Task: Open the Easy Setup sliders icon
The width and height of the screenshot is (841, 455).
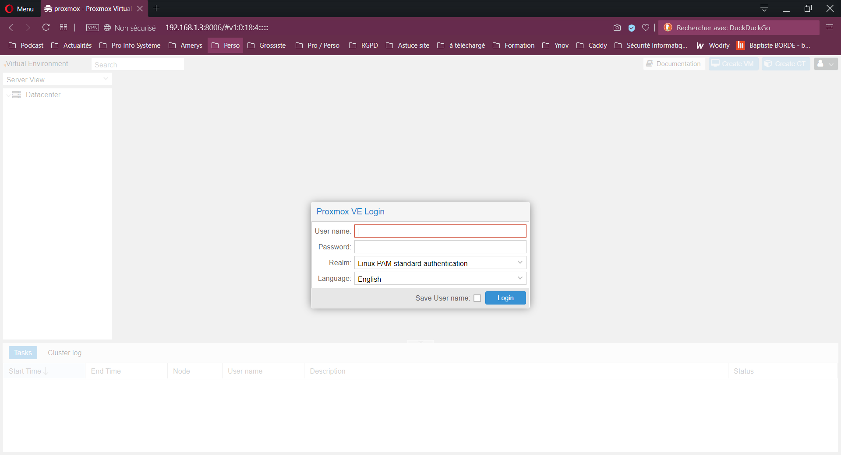Action: tap(830, 28)
